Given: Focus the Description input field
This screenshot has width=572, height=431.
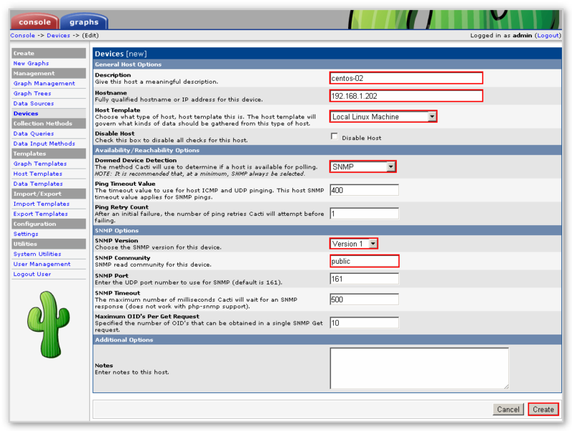Looking at the screenshot, I should pyautogui.click(x=406, y=78).
